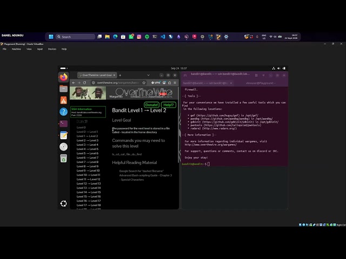The height and width of the screenshot is (259, 346).
Task: Open a new Firefox tab
Action: click(x=120, y=76)
